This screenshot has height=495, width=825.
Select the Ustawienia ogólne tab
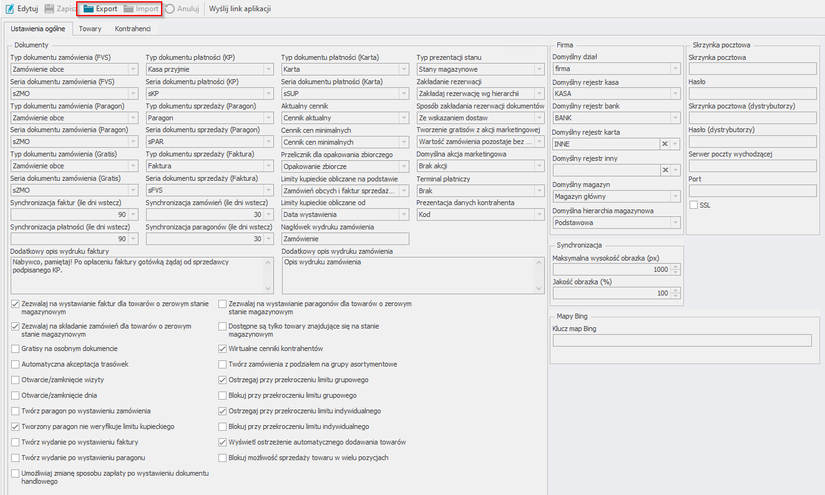tap(38, 29)
